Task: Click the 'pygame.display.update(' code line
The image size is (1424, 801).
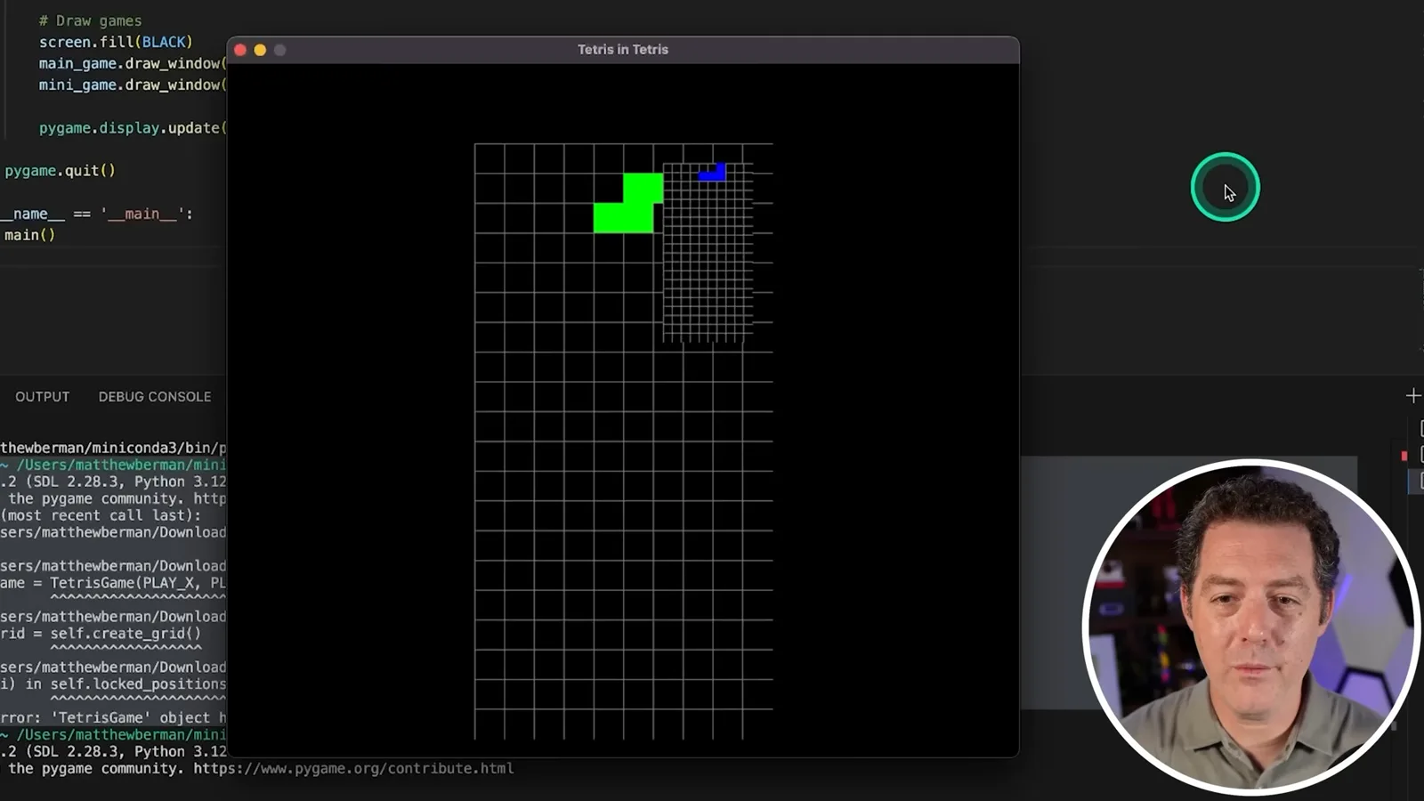Action: 133,127
